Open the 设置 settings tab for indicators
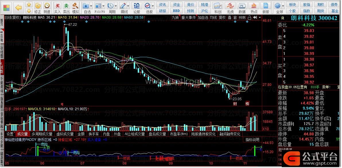342x168 pixels. pyautogui.click(x=10, y=134)
